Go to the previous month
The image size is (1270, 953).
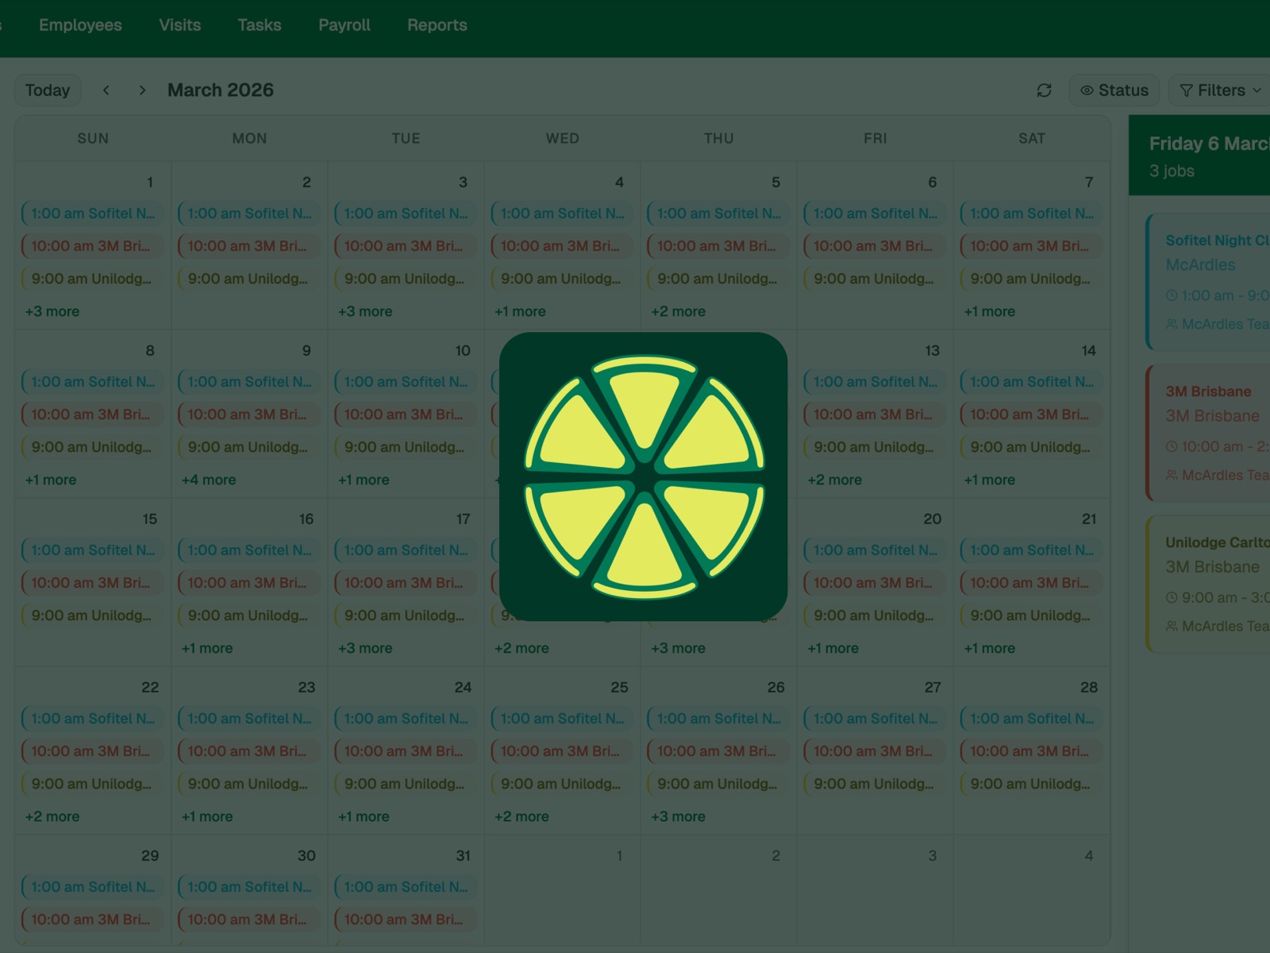pyautogui.click(x=106, y=91)
